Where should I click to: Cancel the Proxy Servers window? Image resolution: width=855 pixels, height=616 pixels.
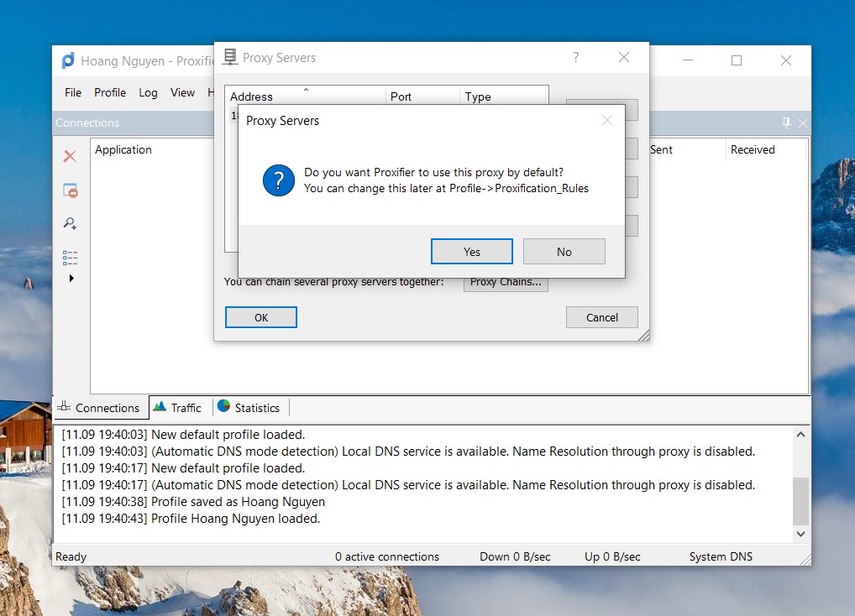(602, 317)
